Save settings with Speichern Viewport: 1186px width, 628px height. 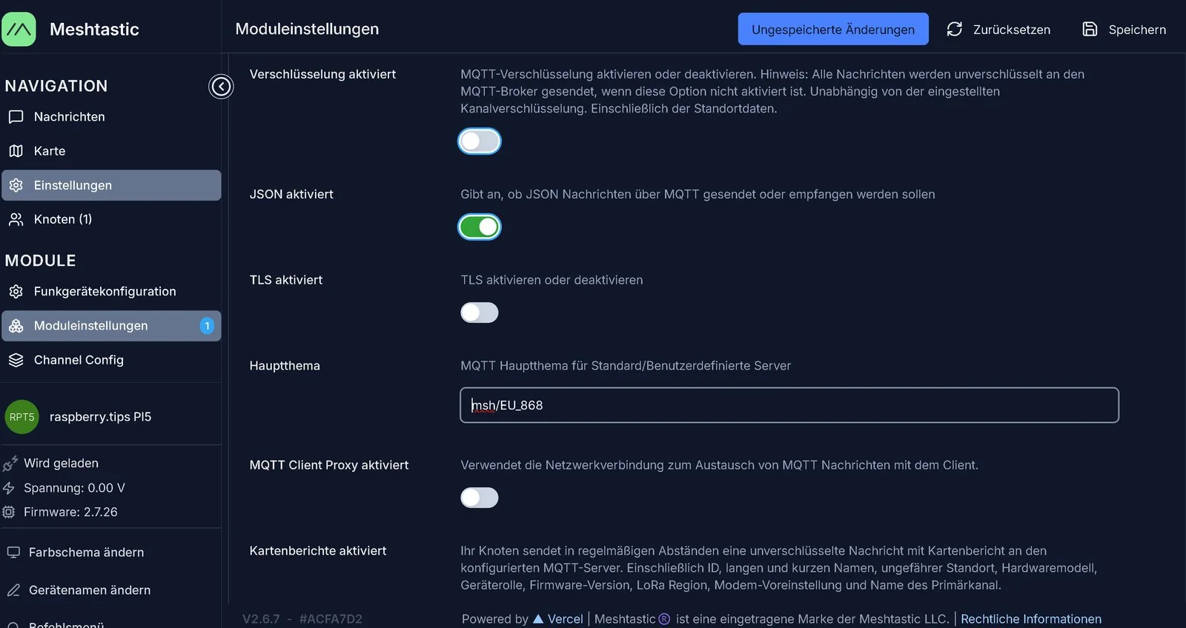[x=1124, y=29]
